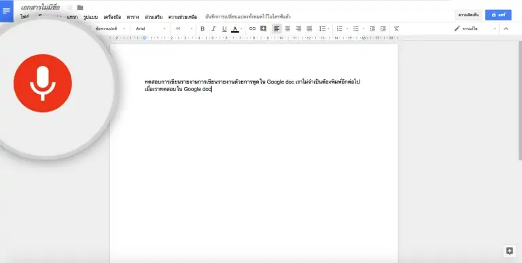Open the text color picker
The image size is (522, 263).
[x=236, y=29]
